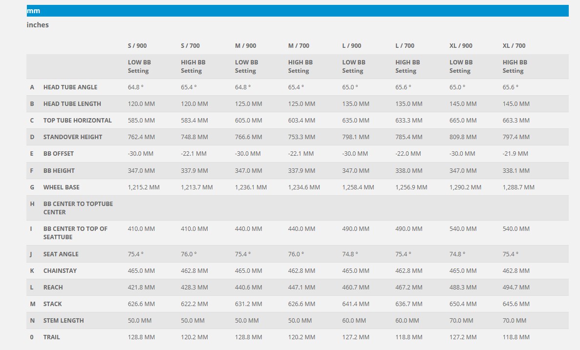
Task: Click the 1,290.2 MM wheel base value
Action: pos(465,187)
